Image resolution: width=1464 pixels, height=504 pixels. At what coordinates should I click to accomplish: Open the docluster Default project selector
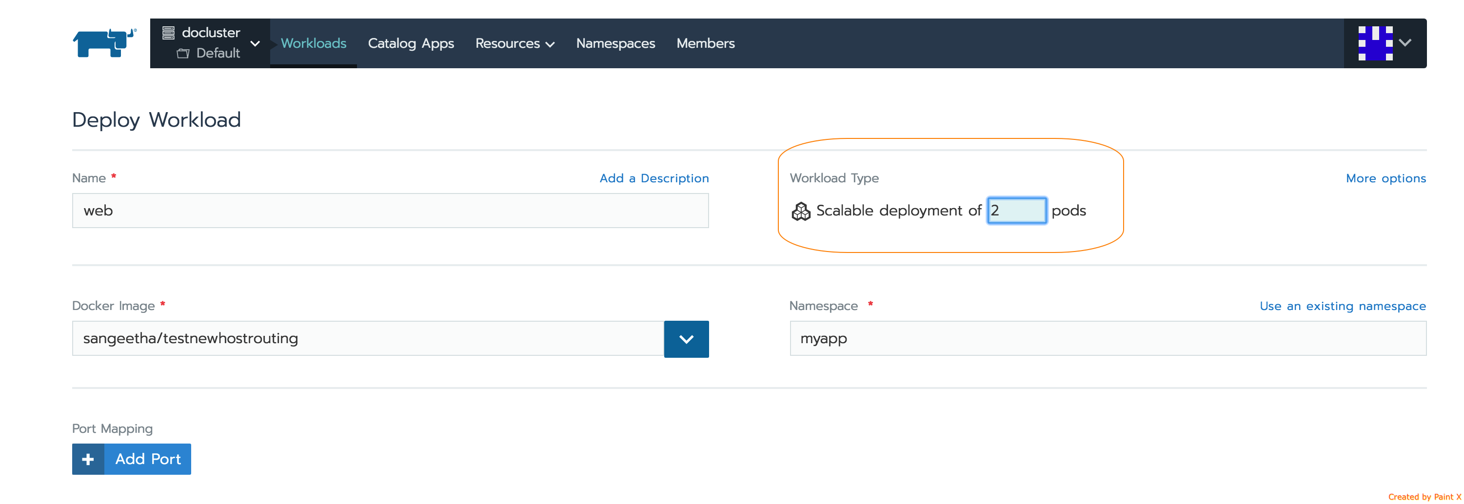point(210,43)
